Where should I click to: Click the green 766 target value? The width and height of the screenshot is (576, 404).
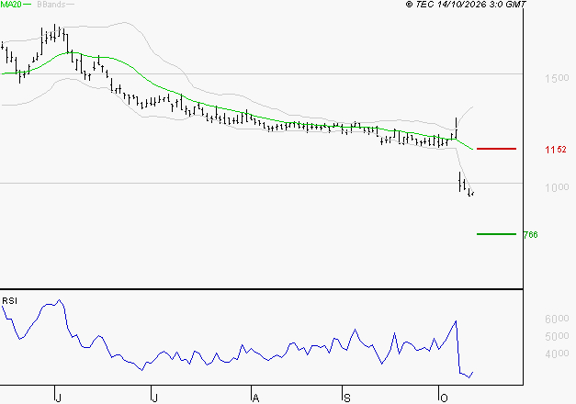530,235
